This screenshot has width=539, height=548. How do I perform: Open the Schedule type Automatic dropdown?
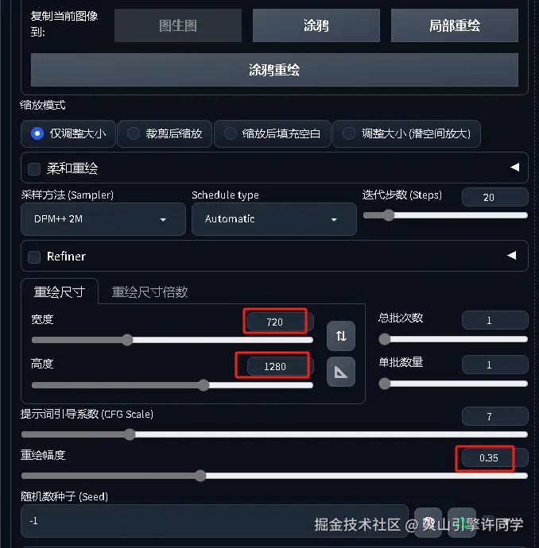(x=273, y=219)
